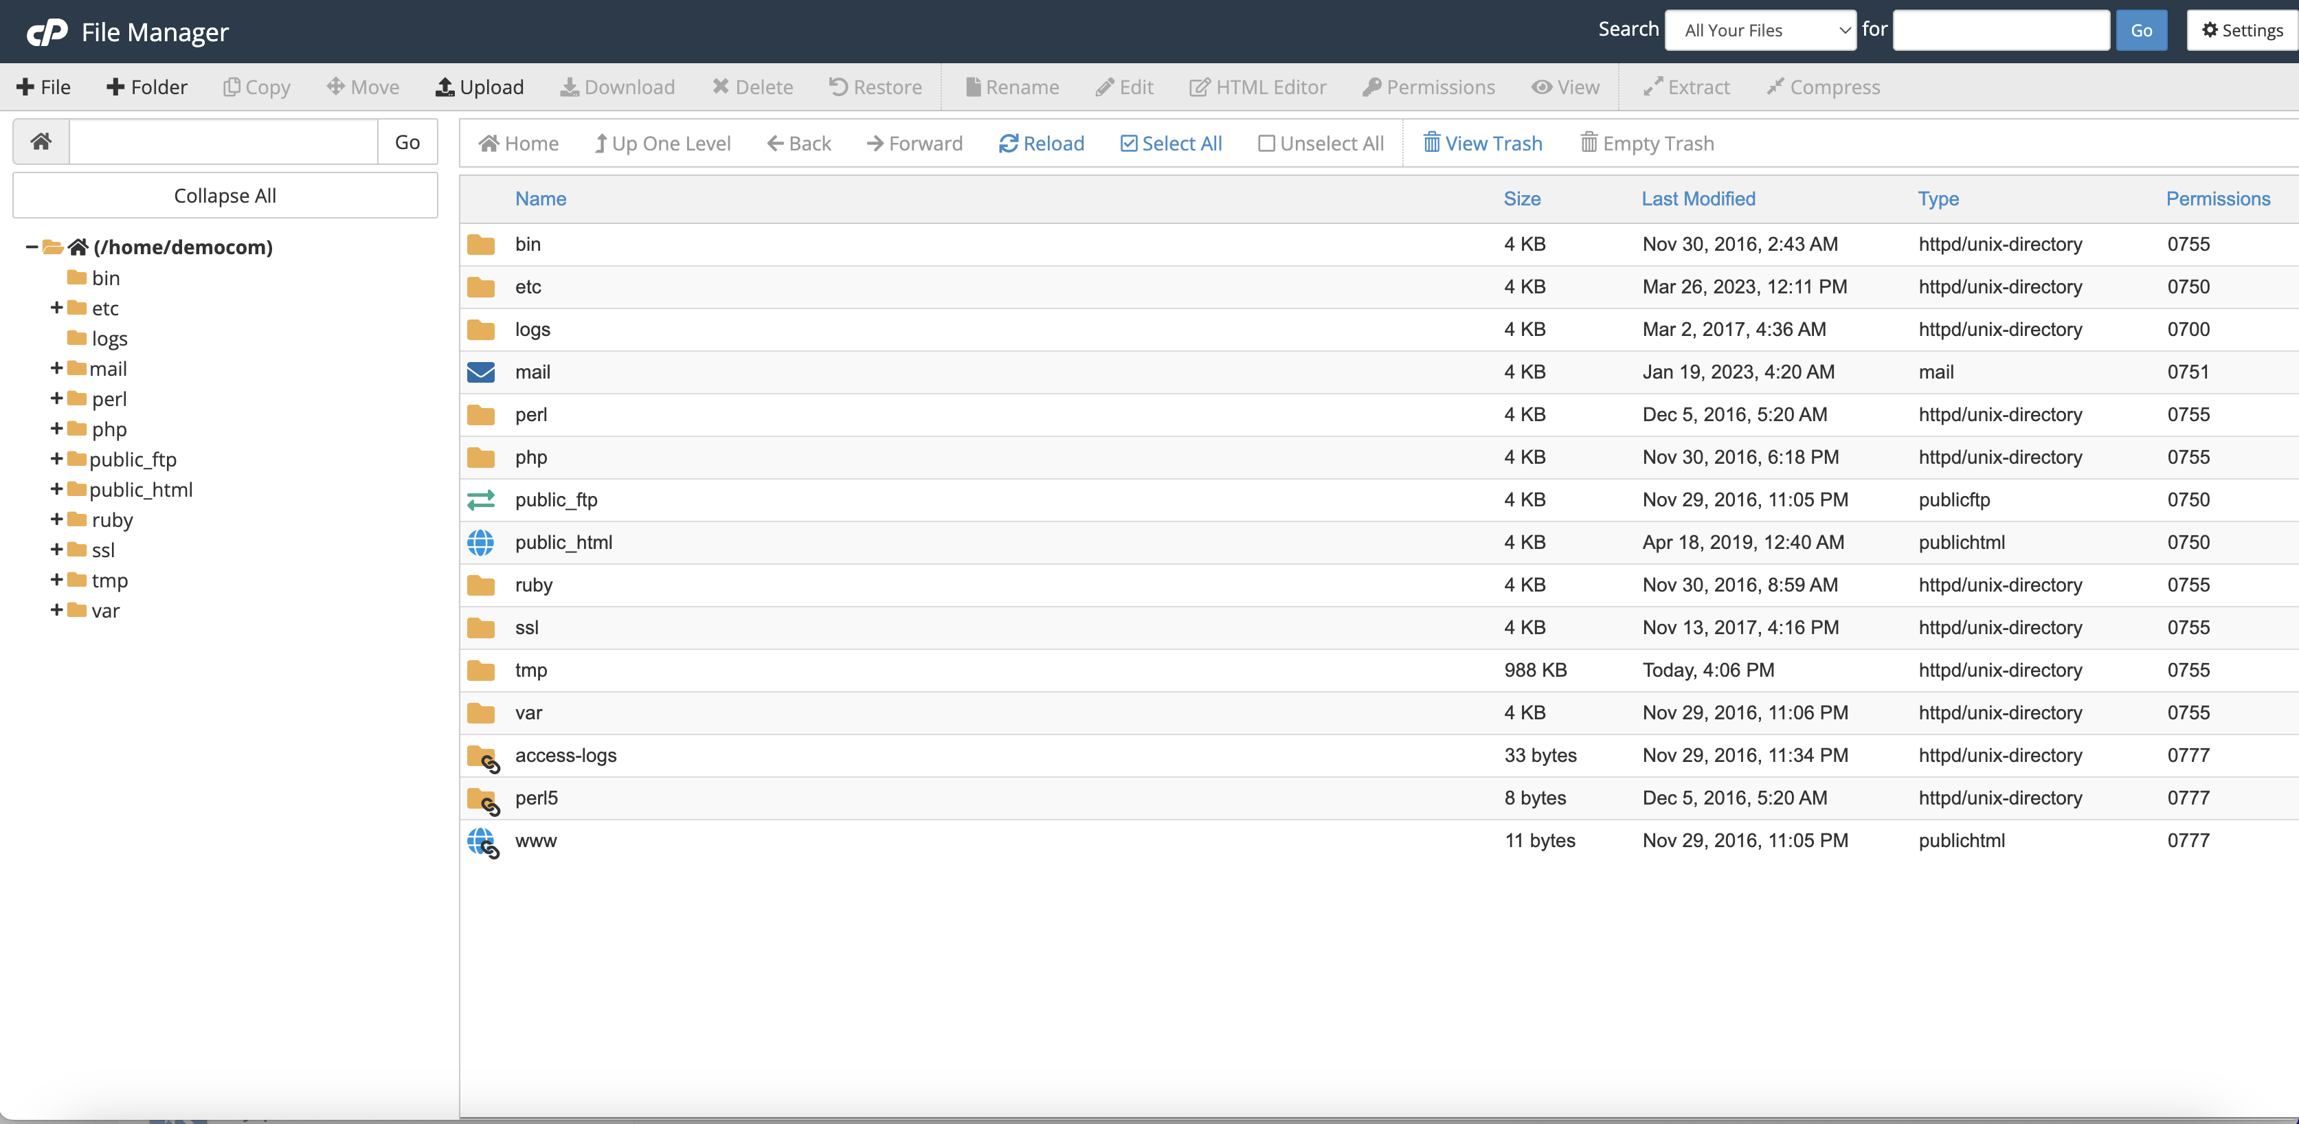Click inside the search input field
2299x1124 pixels.
pyautogui.click(x=2001, y=30)
